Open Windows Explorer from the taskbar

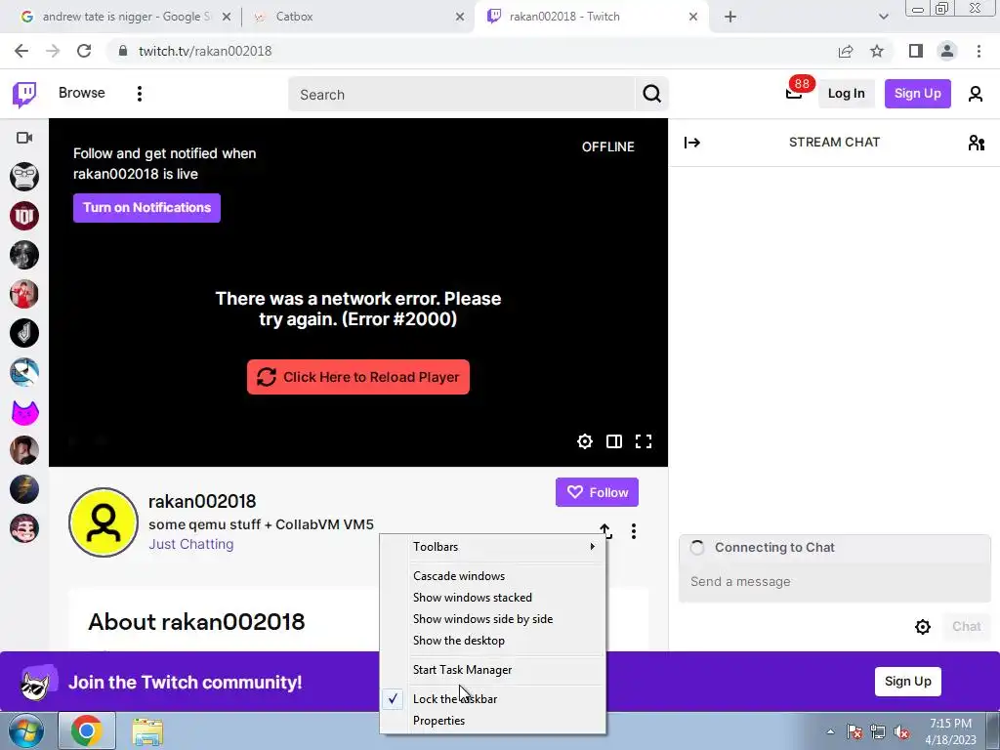click(147, 730)
